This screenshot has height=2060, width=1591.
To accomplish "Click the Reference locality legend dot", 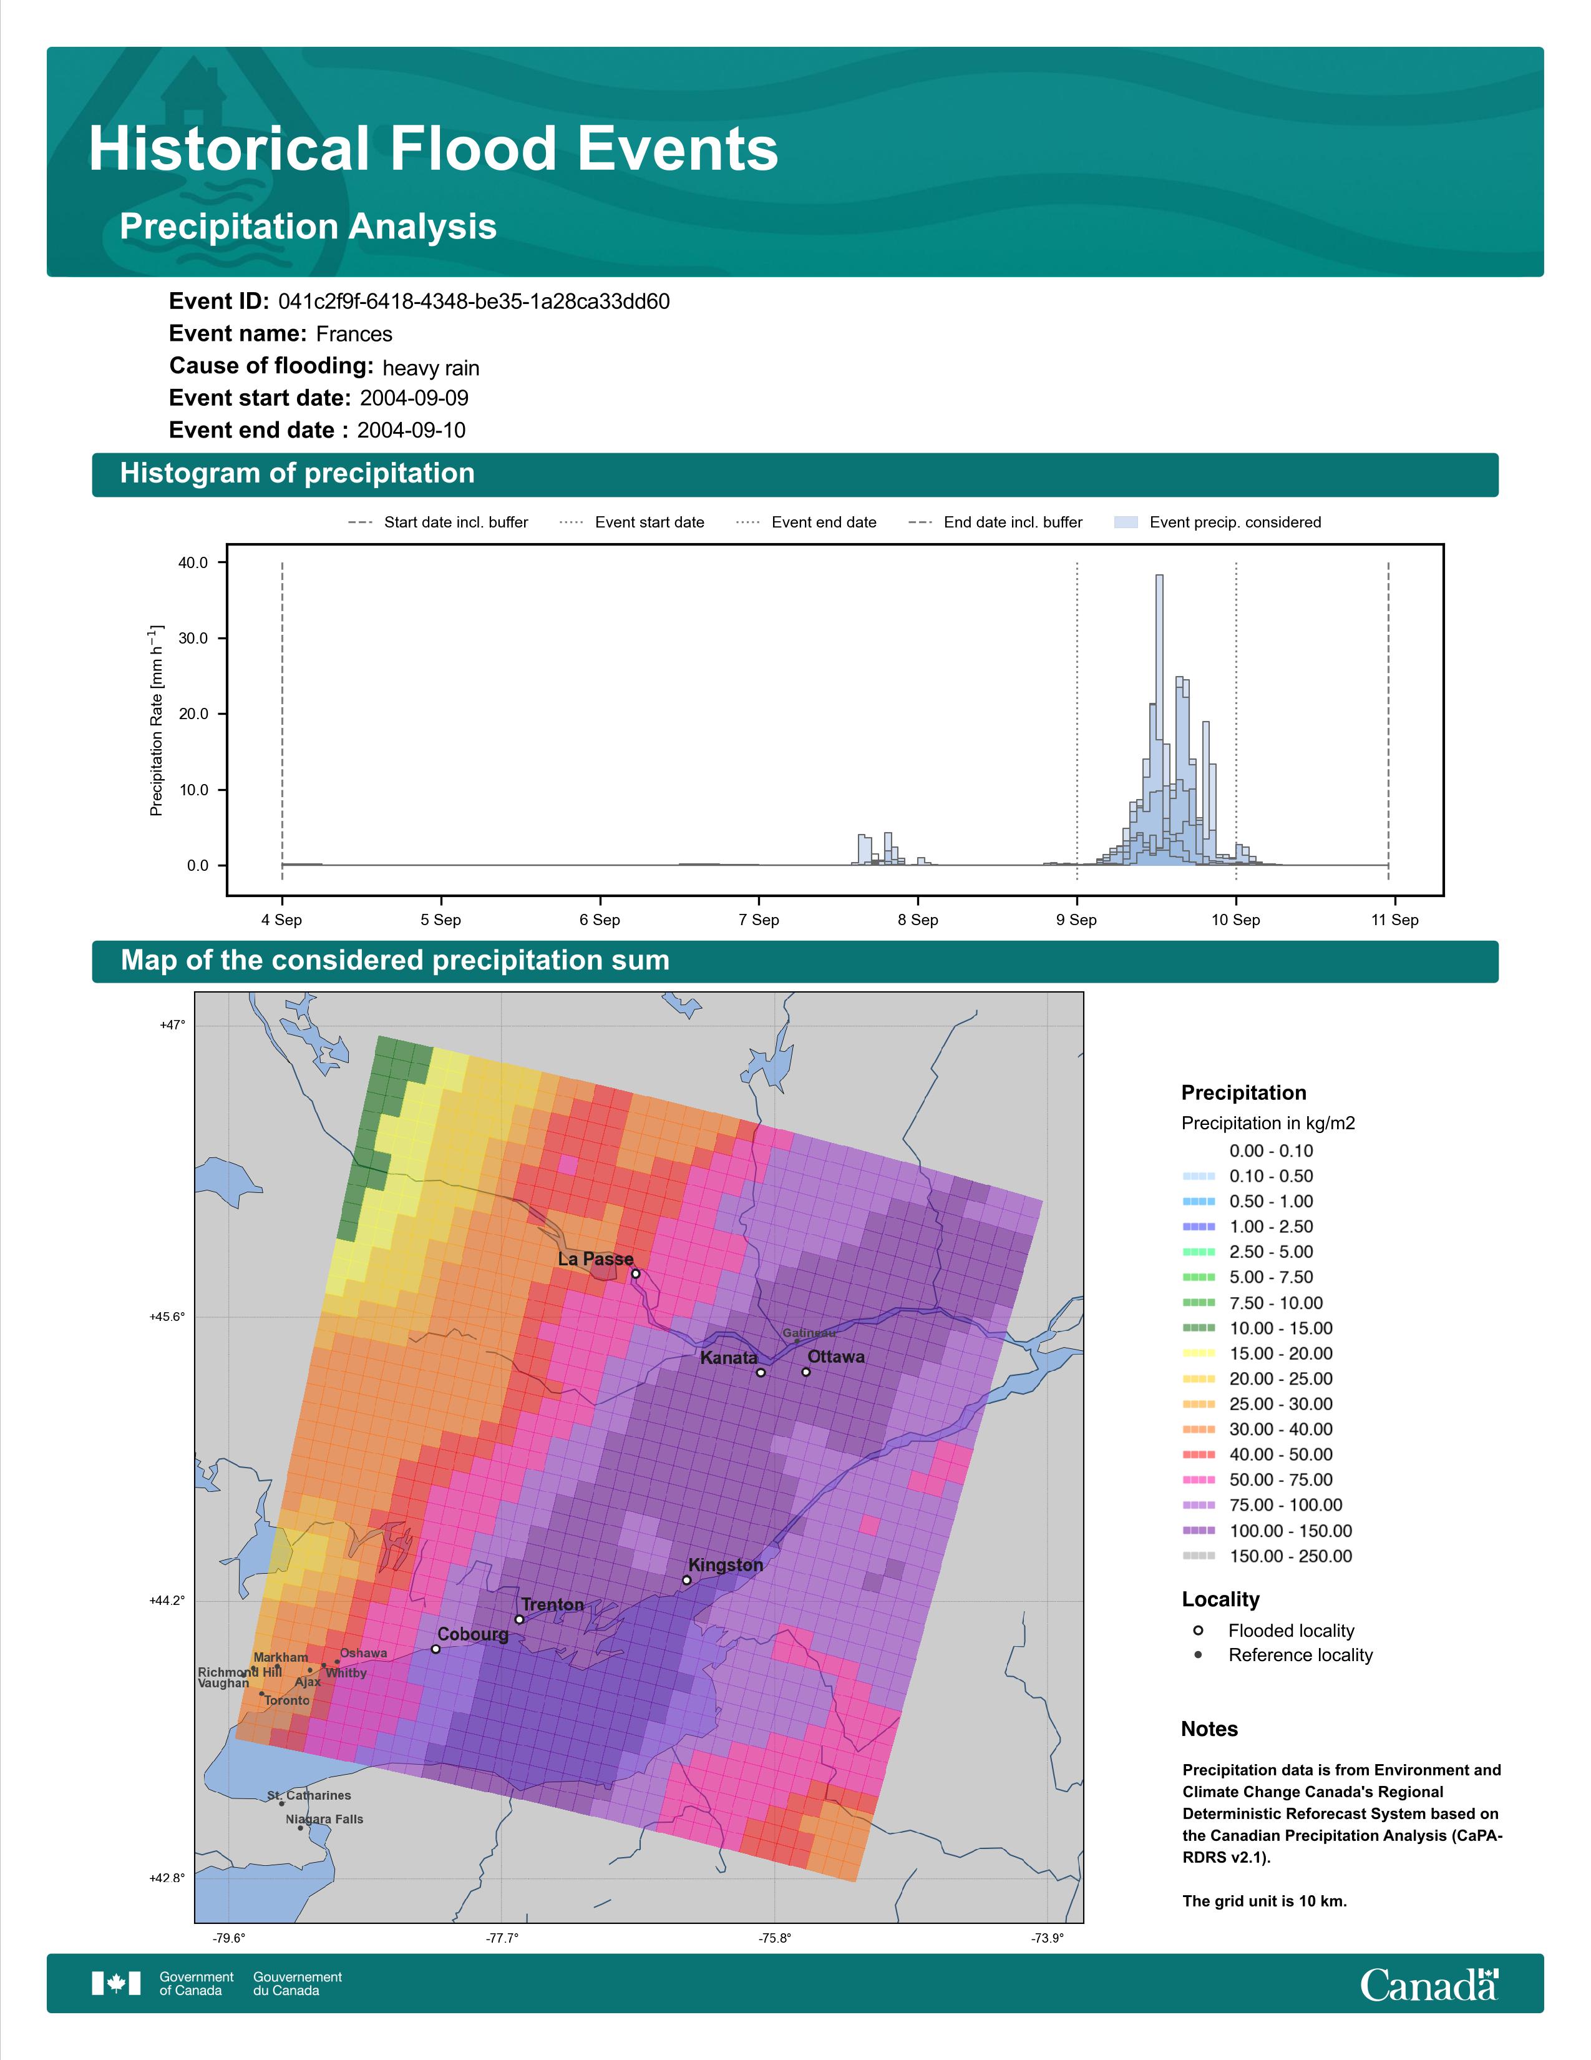I will [1198, 1655].
